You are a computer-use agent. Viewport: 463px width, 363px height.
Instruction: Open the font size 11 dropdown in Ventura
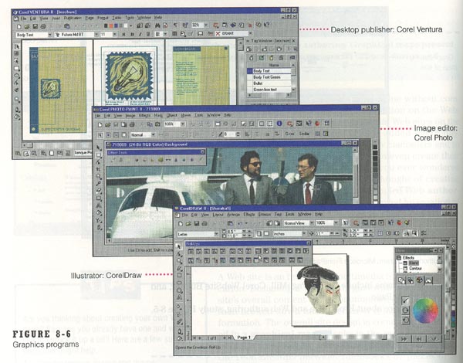pos(114,34)
